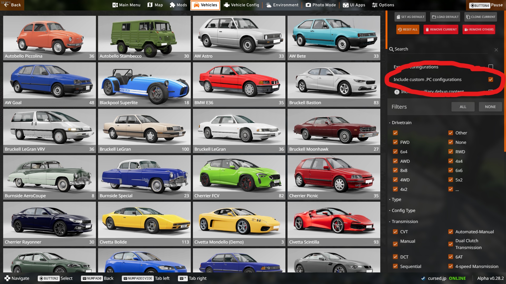Screen dimensions: 506x284
Task: Select the BMW E36 vehicle
Action: point(239,84)
